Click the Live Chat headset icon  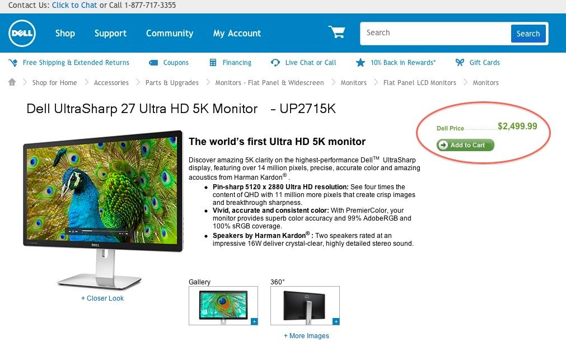(x=275, y=63)
